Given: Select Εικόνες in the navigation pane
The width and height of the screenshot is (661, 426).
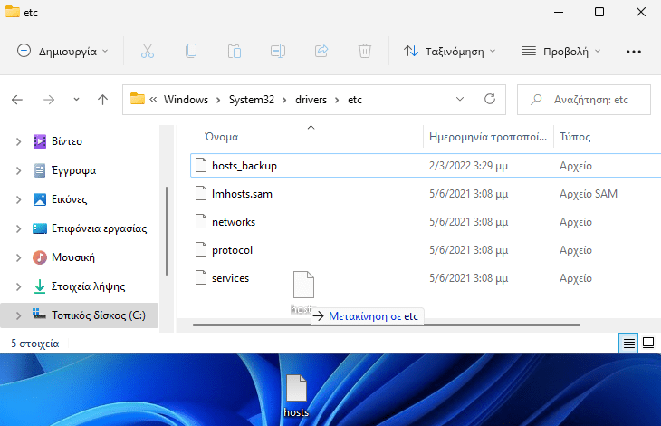Looking at the screenshot, I should click(69, 199).
